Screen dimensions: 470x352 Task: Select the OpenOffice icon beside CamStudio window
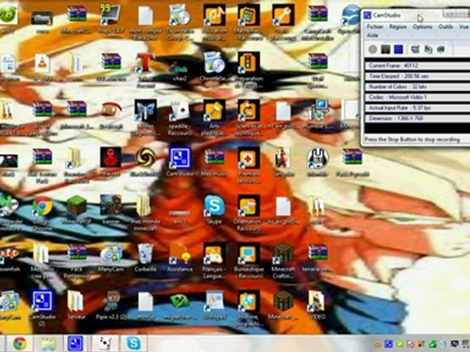351,19
